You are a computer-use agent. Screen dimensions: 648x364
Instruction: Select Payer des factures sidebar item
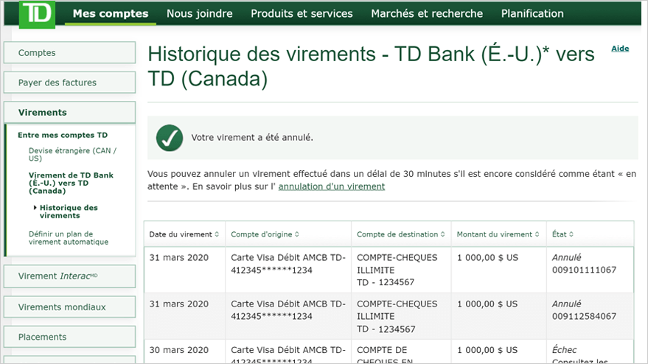click(69, 83)
